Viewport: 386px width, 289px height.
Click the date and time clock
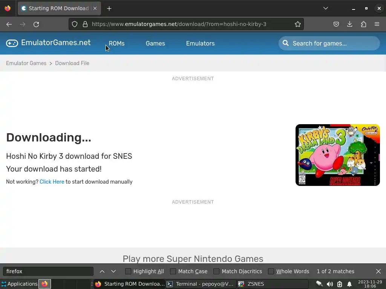coord(370,284)
